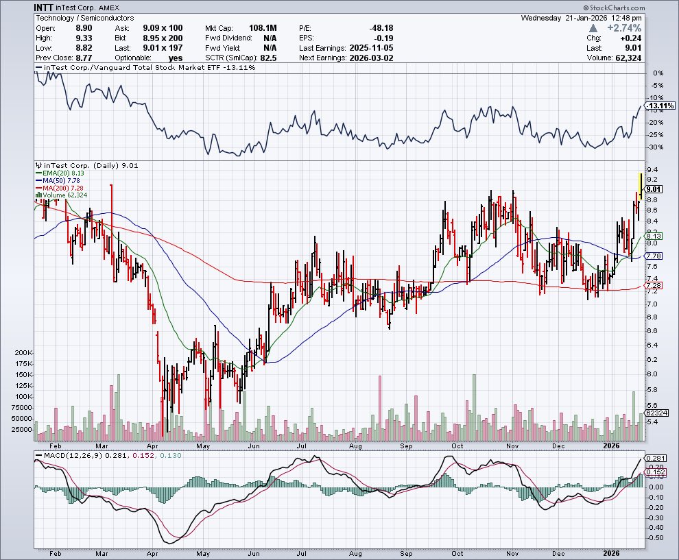Viewport: 679px width, 560px height.
Task: Click the 'inTest Corp./Vanguard Total Stock Market ETF' legend
Action: [x=150, y=67]
